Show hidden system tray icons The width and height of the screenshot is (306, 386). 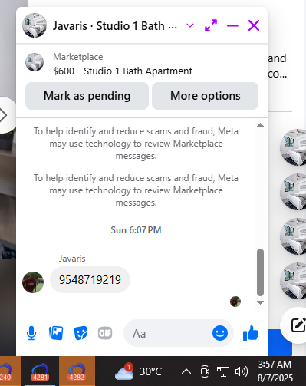(x=186, y=371)
